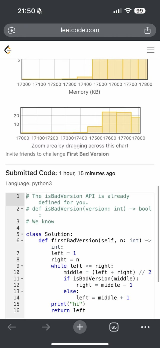This screenshot has height=348, width=160.
Task: Collapse code fold arrow on line 2
Action: click(x=22, y=209)
